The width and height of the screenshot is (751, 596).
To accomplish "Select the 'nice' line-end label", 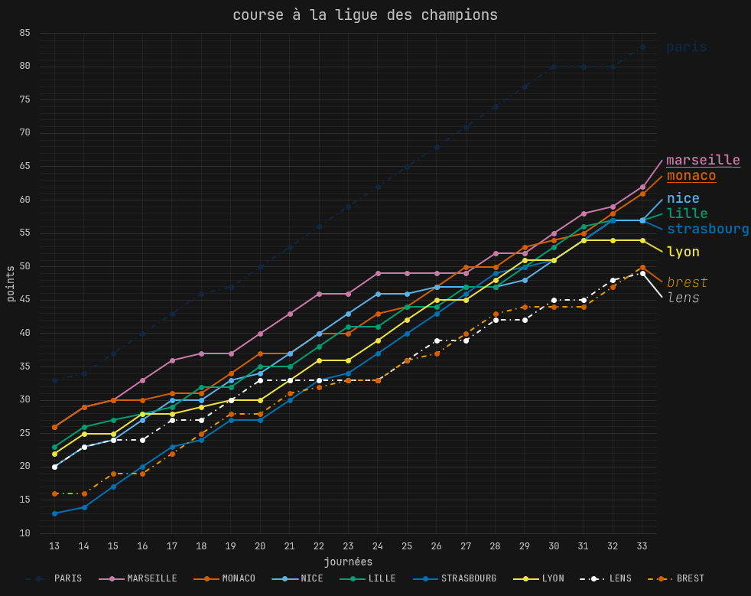I will [683, 198].
